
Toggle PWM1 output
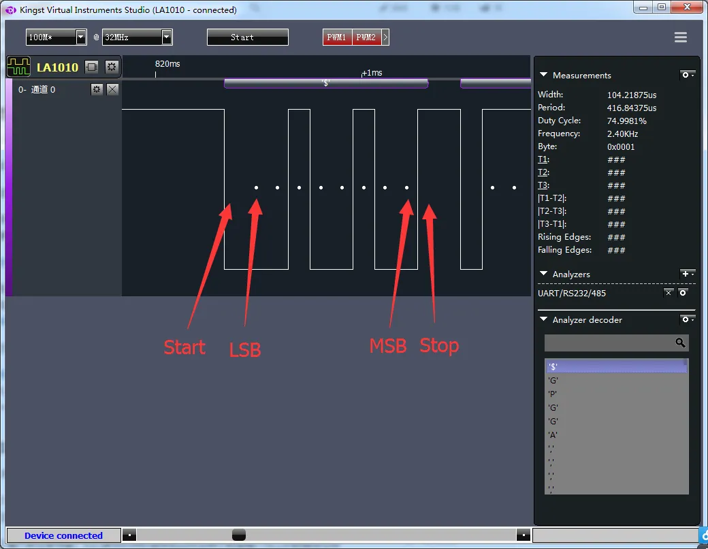click(337, 37)
